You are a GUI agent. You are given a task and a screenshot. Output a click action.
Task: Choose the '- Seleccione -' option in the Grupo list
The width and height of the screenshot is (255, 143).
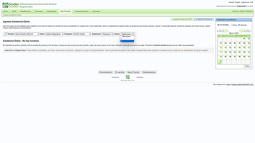(x=127, y=37)
